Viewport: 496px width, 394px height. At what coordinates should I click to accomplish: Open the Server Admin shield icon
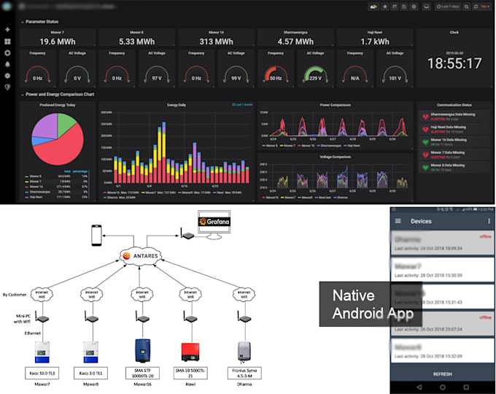7,87
